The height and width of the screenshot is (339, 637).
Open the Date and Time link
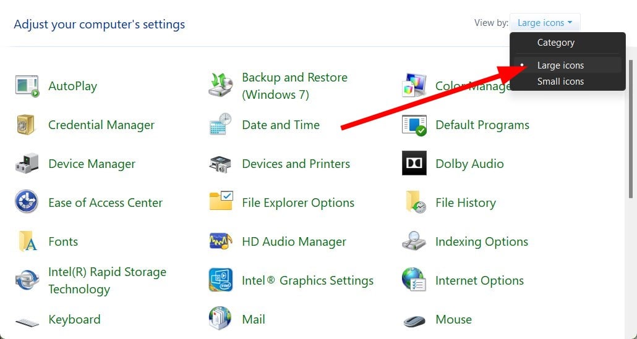[x=281, y=125]
